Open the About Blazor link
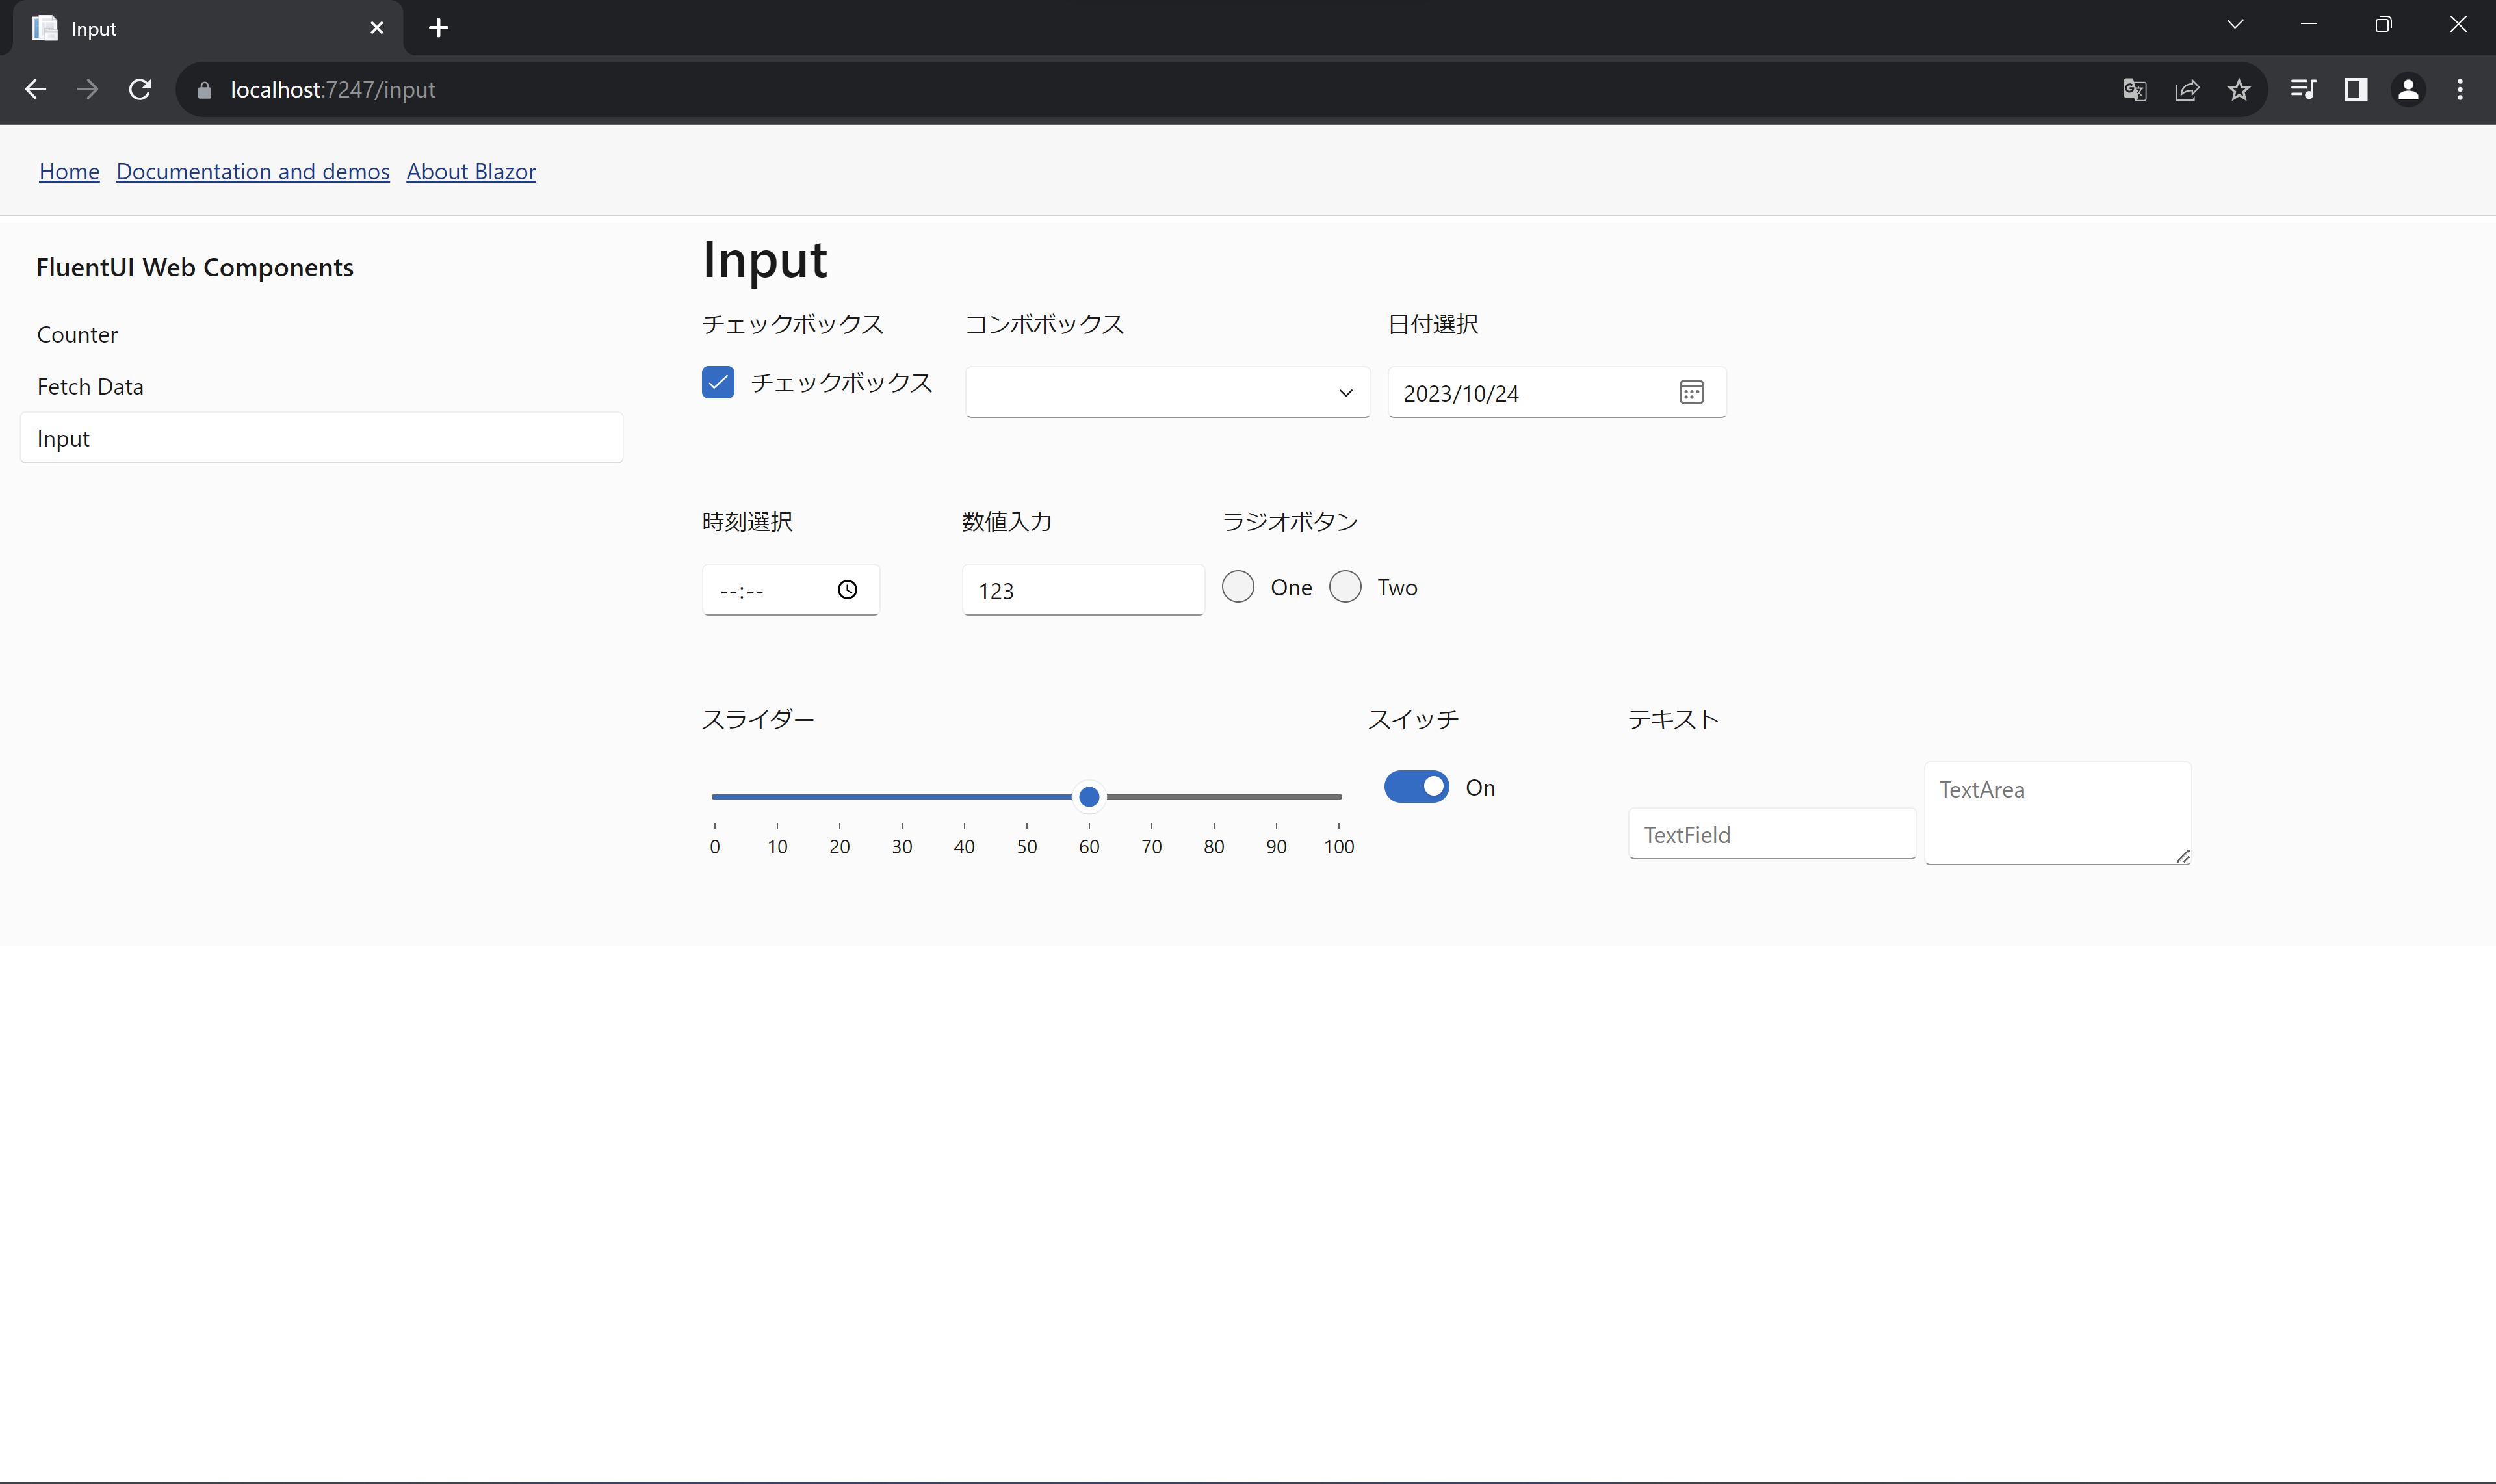Image resolution: width=2496 pixels, height=1484 pixels. click(471, 171)
